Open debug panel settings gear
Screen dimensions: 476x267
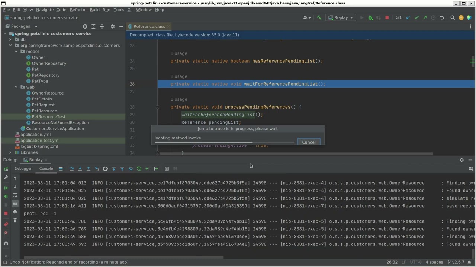(x=462, y=160)
